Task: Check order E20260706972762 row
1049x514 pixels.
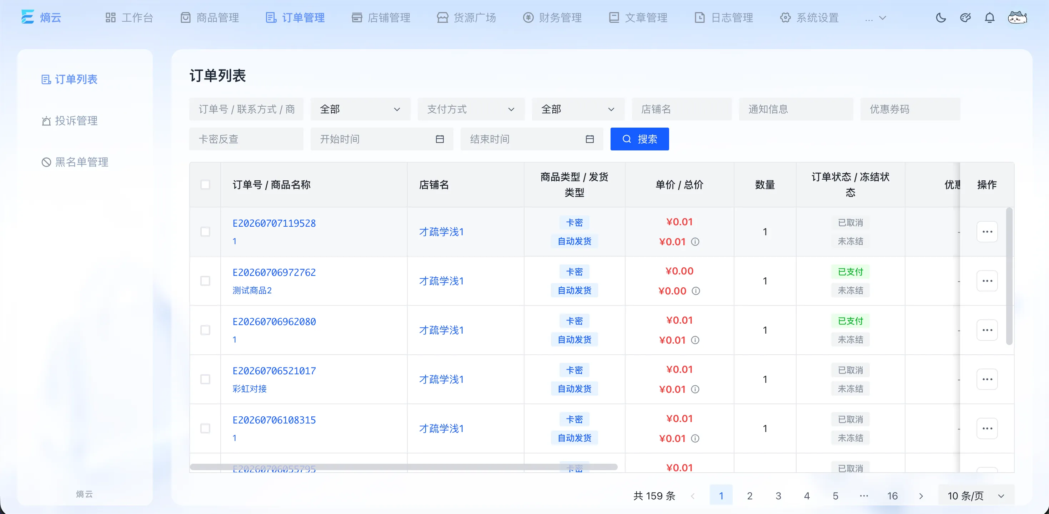Action: [x=205, y=281]
